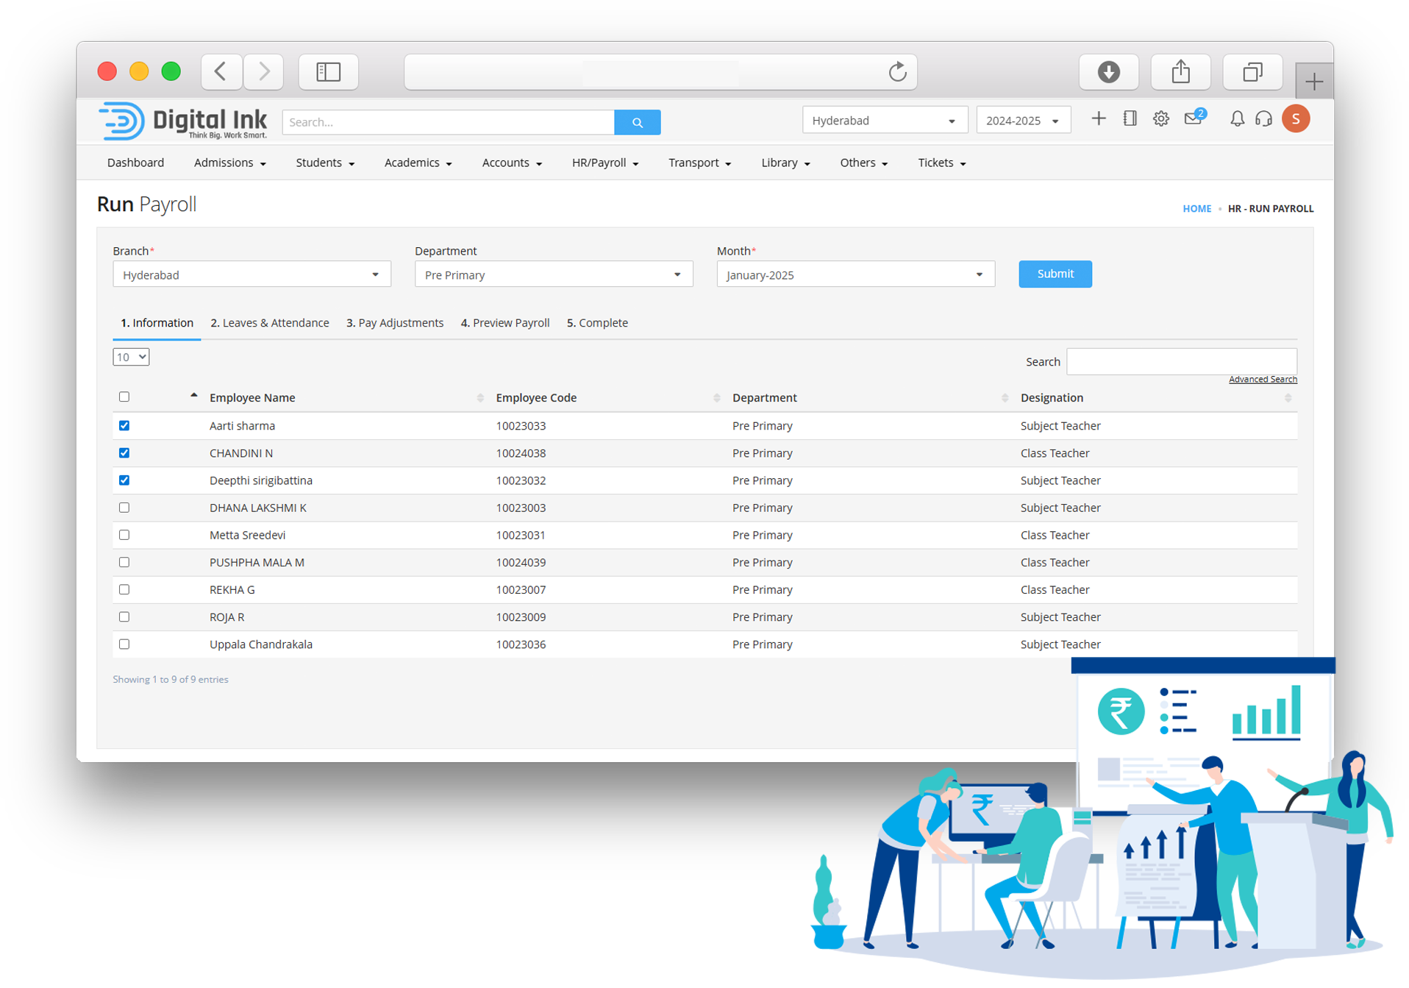This screenshot has width=1409, height=988.
Task: Open the notebook icon beside plus
Action: pyautogui.click(x=1130, y=119)
